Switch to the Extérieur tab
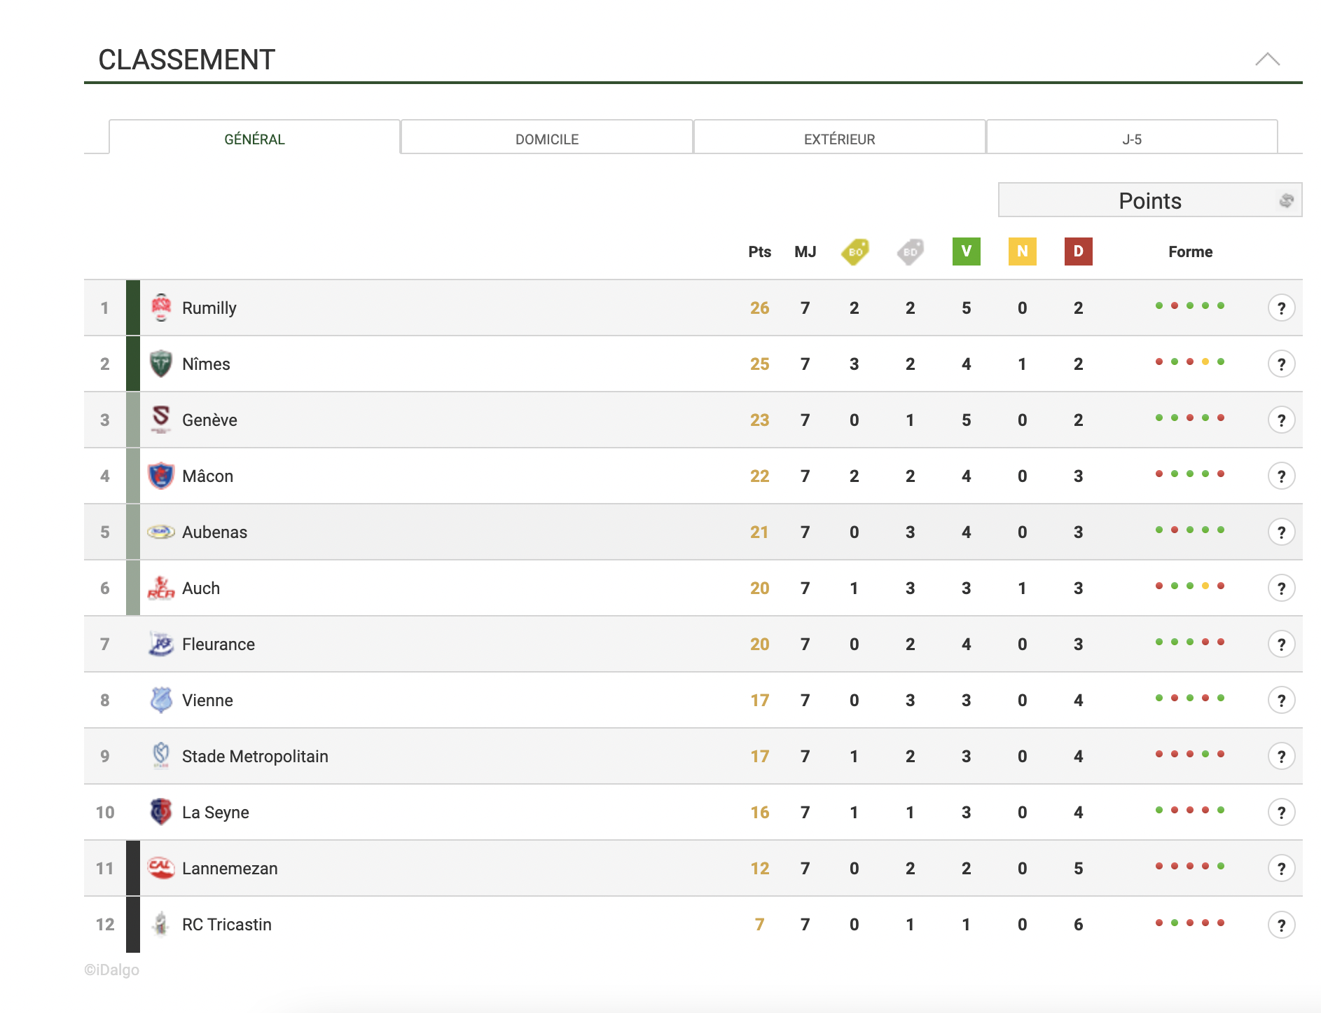1321x1013 pixels. 839,139
